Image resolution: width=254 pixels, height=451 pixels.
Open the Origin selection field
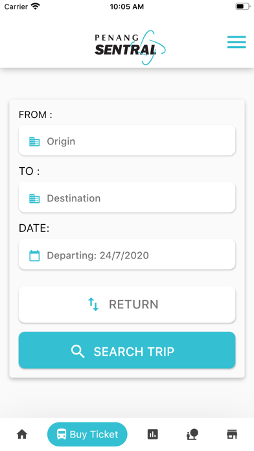127,141
